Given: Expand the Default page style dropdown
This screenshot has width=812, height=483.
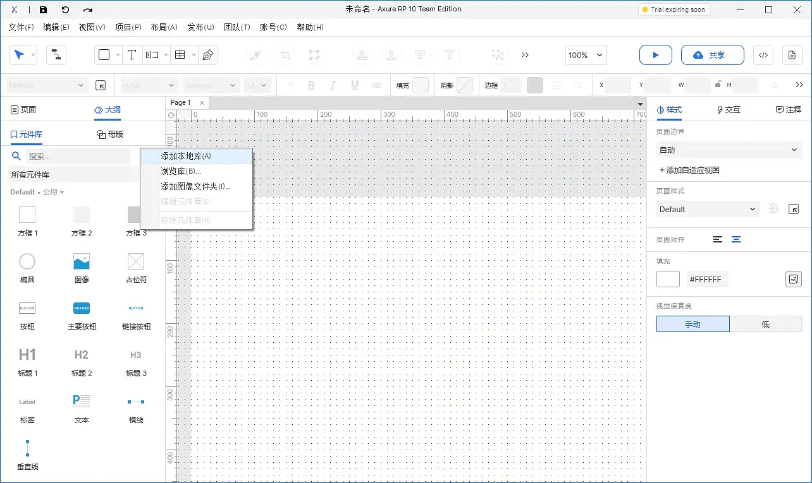Looking at the screenshot, I should [x=708, y=209].
